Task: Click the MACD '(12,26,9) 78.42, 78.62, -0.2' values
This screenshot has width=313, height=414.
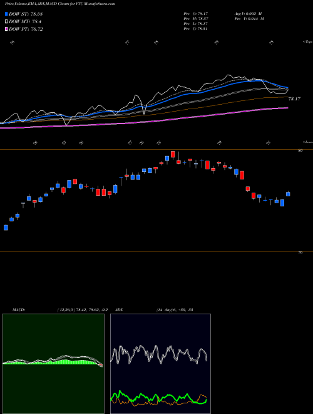Action: [83, 310]
